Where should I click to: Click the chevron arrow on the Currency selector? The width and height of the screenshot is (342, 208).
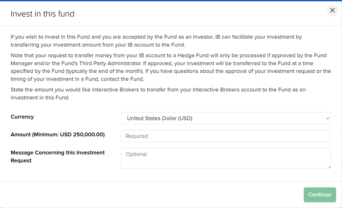[327, 119]
